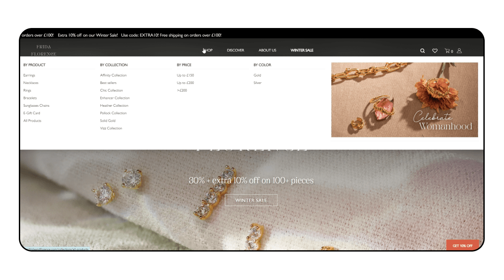The image size is (504, 280).
Task: View wishlist via heart icon
Action: click(435, 51)
